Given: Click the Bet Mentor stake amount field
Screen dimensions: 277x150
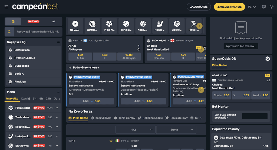Looking at the screenshot, I should pyautogui.click(x=255, y=116).
